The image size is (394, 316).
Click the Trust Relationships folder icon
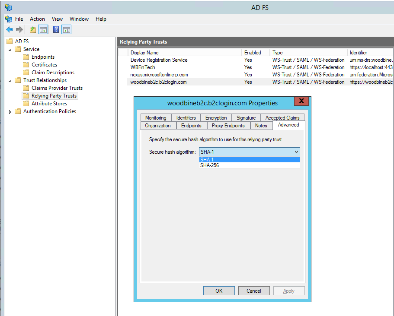(x=18, y=80)
